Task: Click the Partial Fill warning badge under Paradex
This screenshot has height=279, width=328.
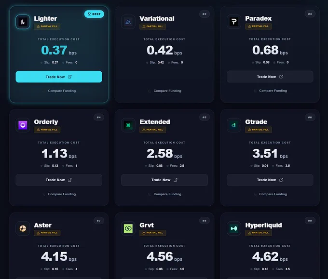Action: pos(259,27)
